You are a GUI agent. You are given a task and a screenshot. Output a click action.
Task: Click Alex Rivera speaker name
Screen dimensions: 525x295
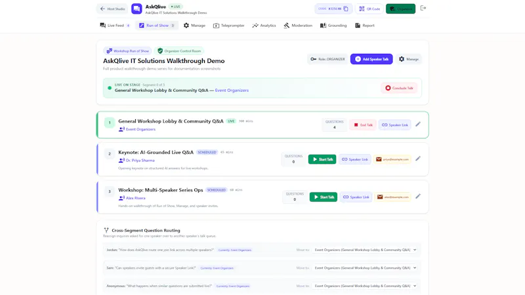135,198
